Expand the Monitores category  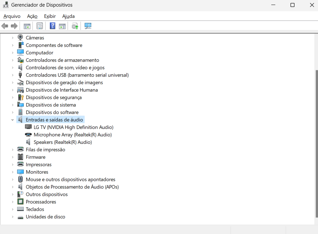pyautogui.click(x=13, y=172)
